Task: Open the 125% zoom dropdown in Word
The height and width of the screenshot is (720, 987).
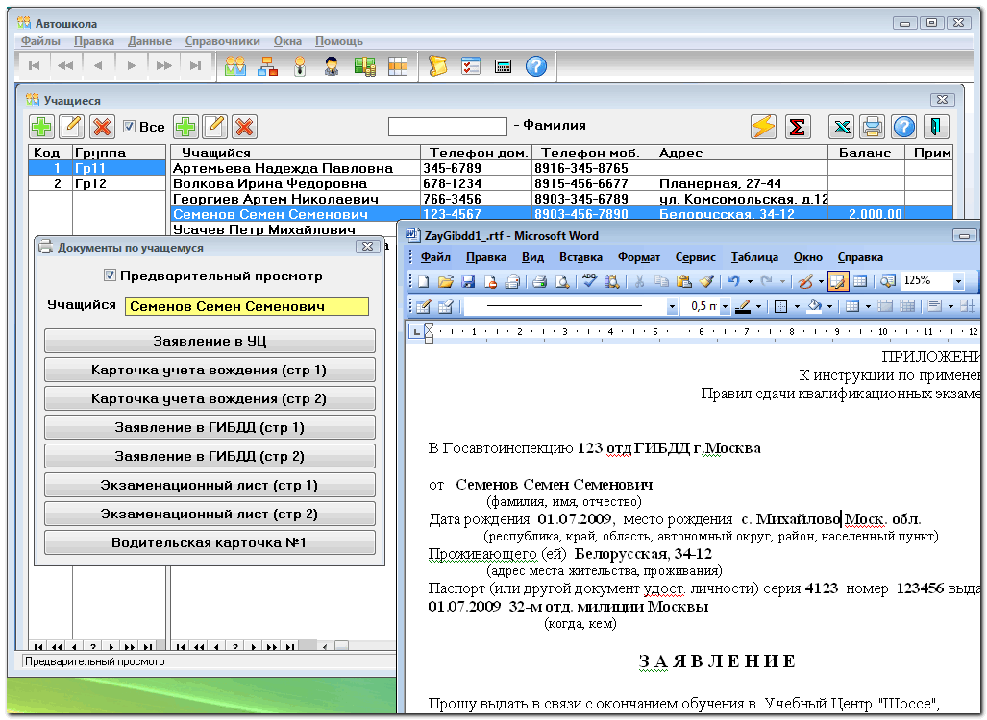Action: (x=958, y=281)
